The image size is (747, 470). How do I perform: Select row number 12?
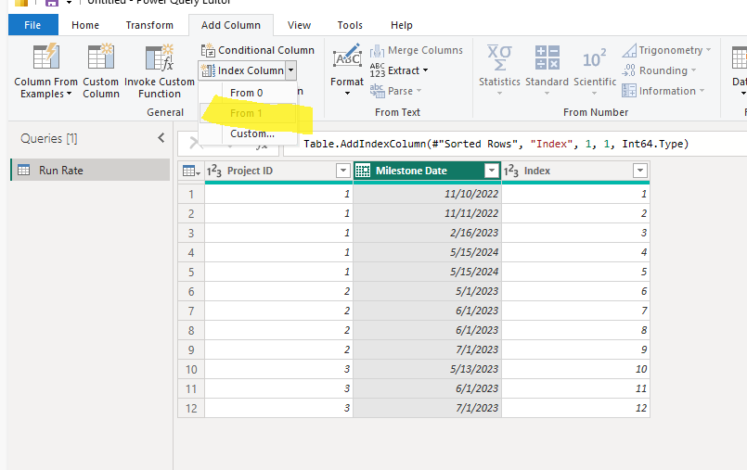tap(191, 409)
